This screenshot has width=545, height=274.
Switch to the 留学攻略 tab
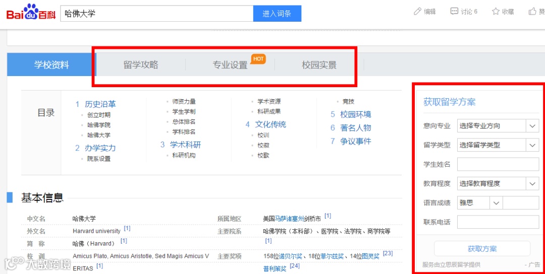pos(141,64)
